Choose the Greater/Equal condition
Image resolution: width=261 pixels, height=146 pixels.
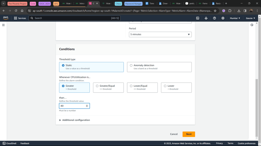(108, 87)
